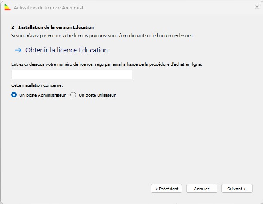This screenshot has width=263, height=204.
Task: Go back with the Précédent button
Action: pyautogui.click(x=166, y=189)
